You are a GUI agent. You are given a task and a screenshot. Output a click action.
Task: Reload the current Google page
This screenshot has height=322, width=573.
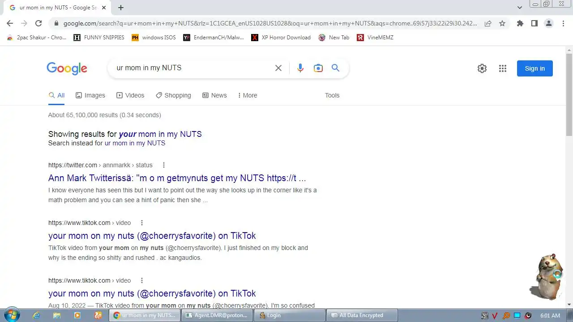tap(38, 23)
